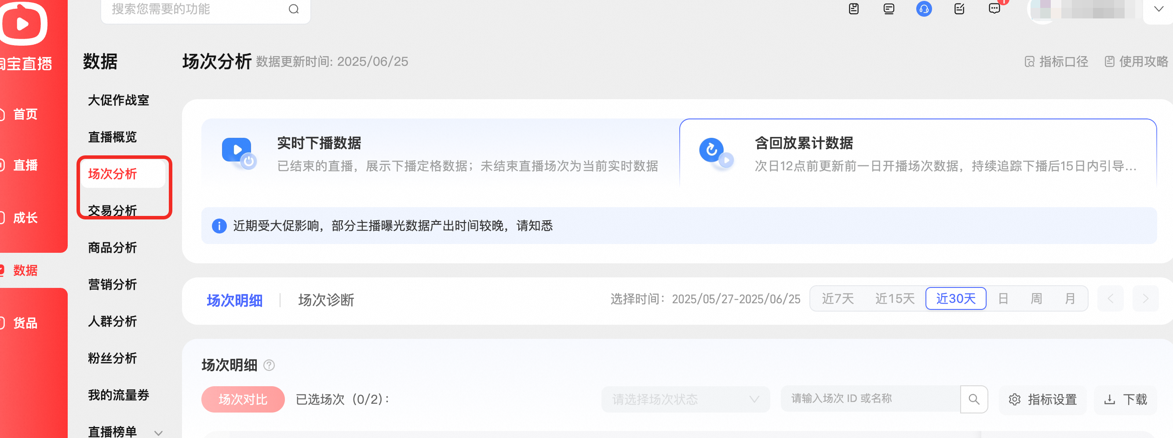Select 周 time granularity
This screenshot has width=1173, height=438.
[1036, 298]
